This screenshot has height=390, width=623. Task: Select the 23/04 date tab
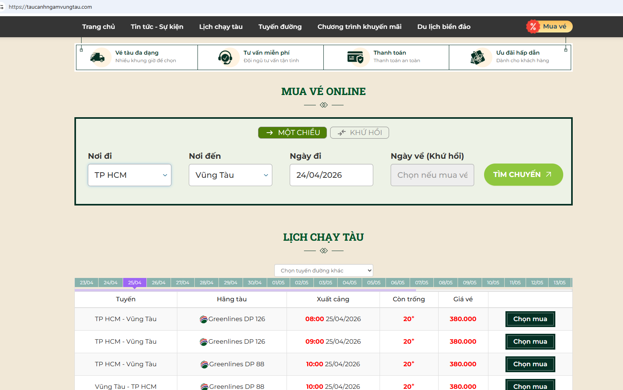tap(86, 282)
